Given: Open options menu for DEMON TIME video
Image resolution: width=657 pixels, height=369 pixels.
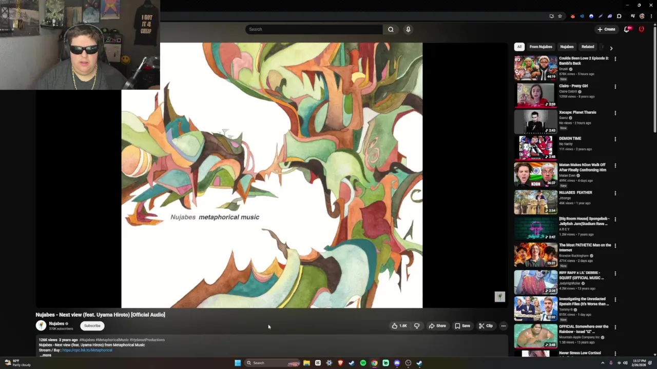Looking at the screenshot, I should (615, 139).
